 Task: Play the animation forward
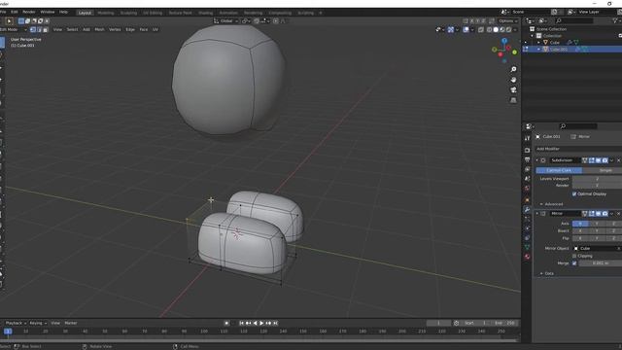pyautogui.click(x=261, y=323)
